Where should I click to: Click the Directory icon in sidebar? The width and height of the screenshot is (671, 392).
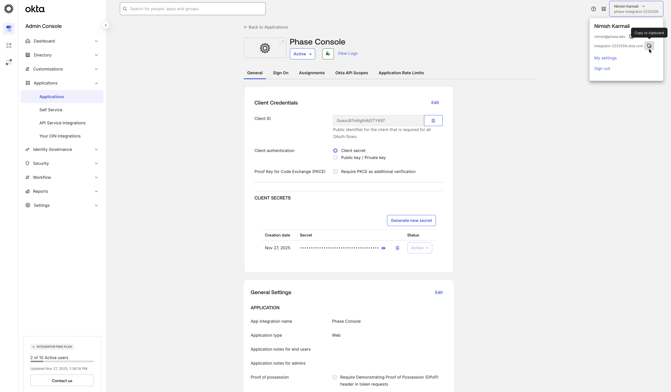28,55
